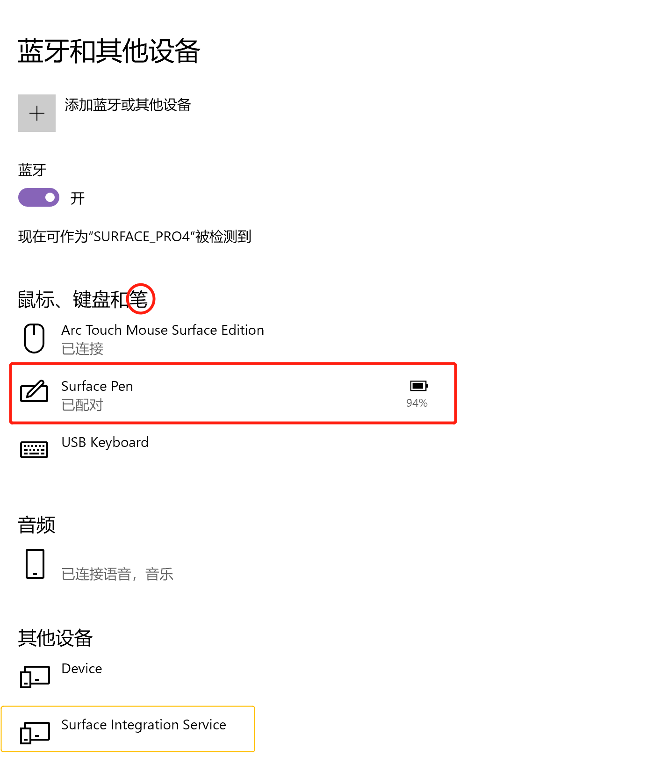Image resolution: width=668 pixels, height=771 pixels.
Task: Select the Arc Touch Mouse icon
Action: click(34, 338)
